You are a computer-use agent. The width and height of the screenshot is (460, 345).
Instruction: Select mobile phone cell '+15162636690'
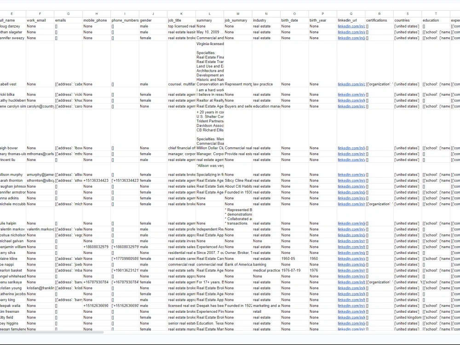pos(97,306)
